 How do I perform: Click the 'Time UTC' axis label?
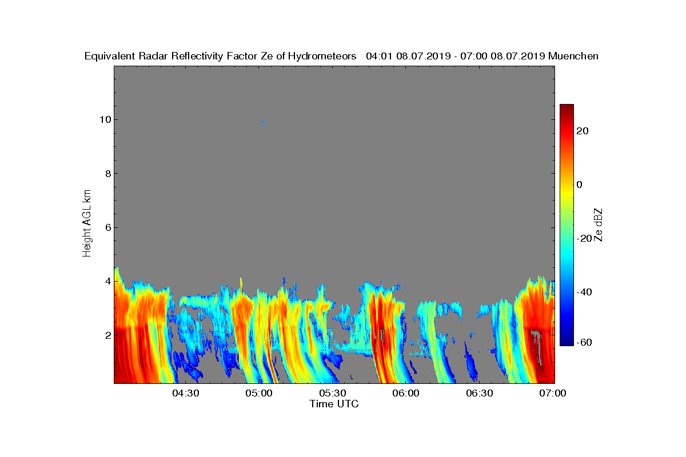pyautogui.click(x=334, y=404)
